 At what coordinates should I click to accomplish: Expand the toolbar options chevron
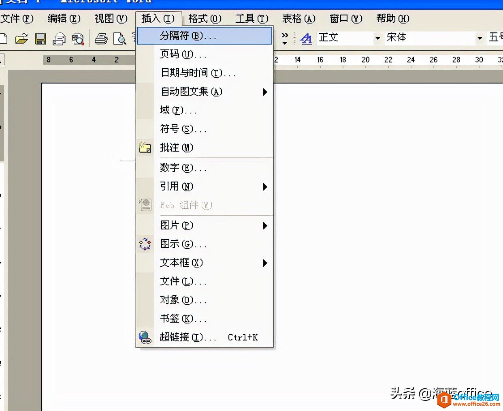(x=285, y=38)
